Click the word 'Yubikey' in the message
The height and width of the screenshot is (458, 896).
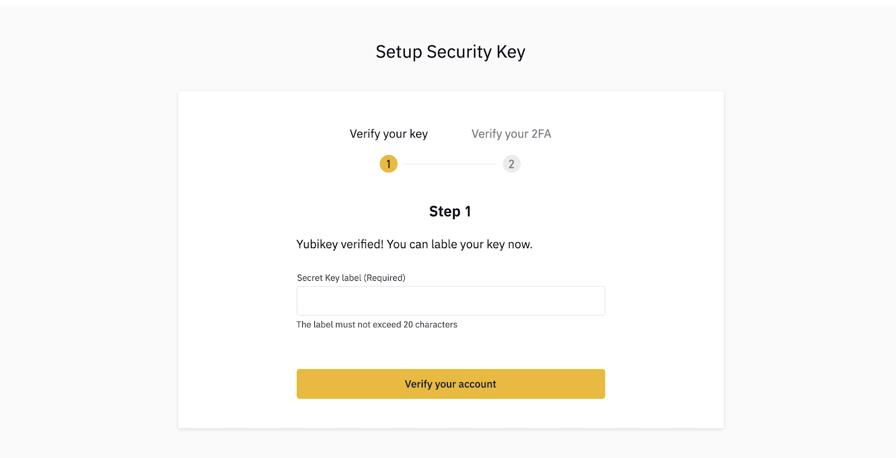coord(317,244)
